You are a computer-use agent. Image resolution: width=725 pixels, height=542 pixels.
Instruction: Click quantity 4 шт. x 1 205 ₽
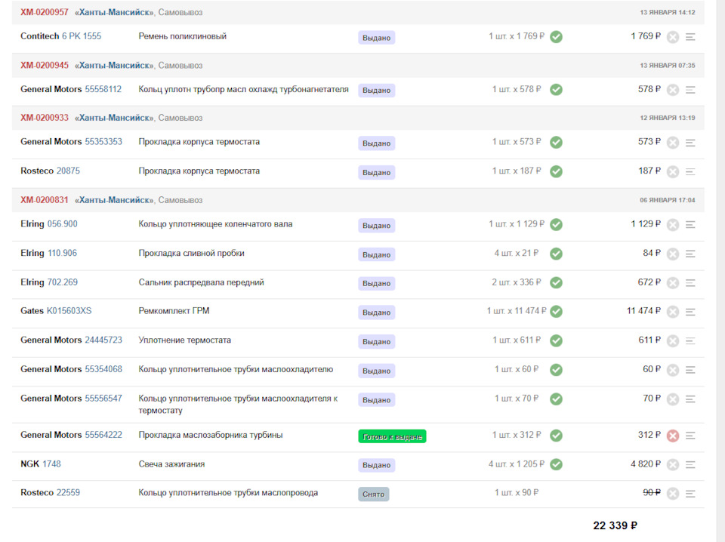coord(517,464)
